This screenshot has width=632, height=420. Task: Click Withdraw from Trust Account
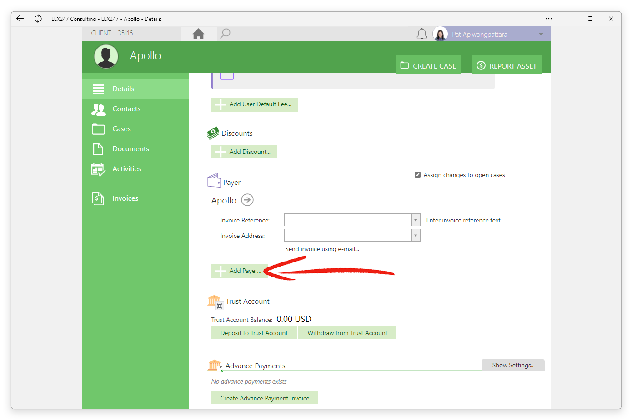(347, 333)
